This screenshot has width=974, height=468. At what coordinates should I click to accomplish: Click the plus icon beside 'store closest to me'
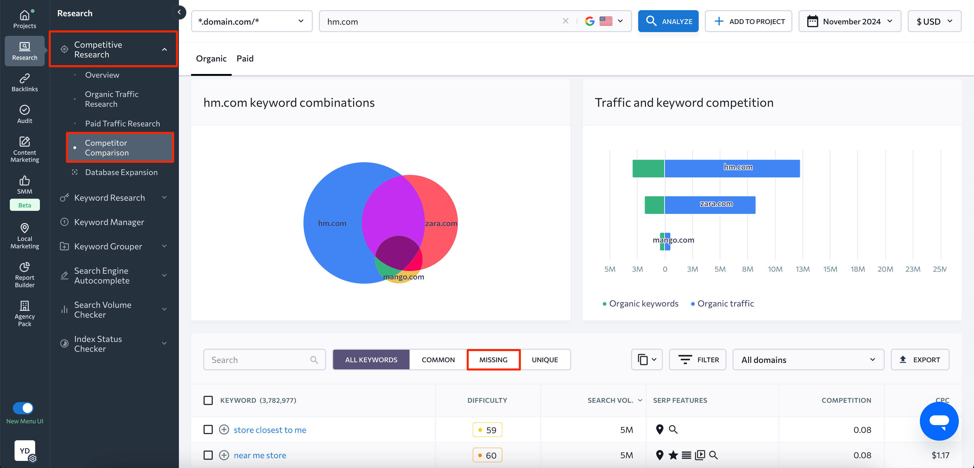click(x=224, y=429)
